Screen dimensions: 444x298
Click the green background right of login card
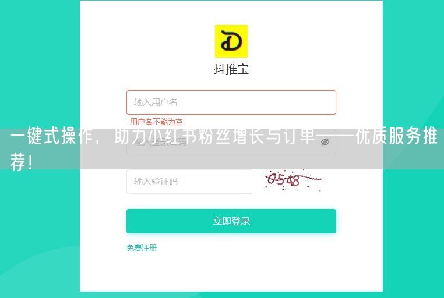[413, 70]
